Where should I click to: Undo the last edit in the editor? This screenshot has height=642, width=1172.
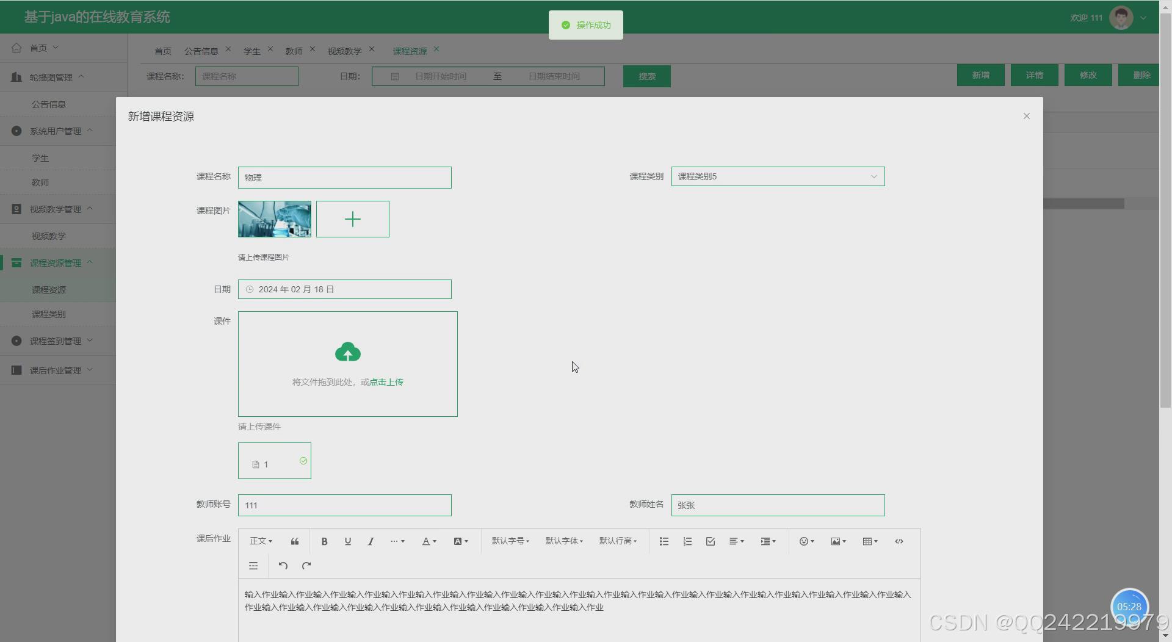282,566
